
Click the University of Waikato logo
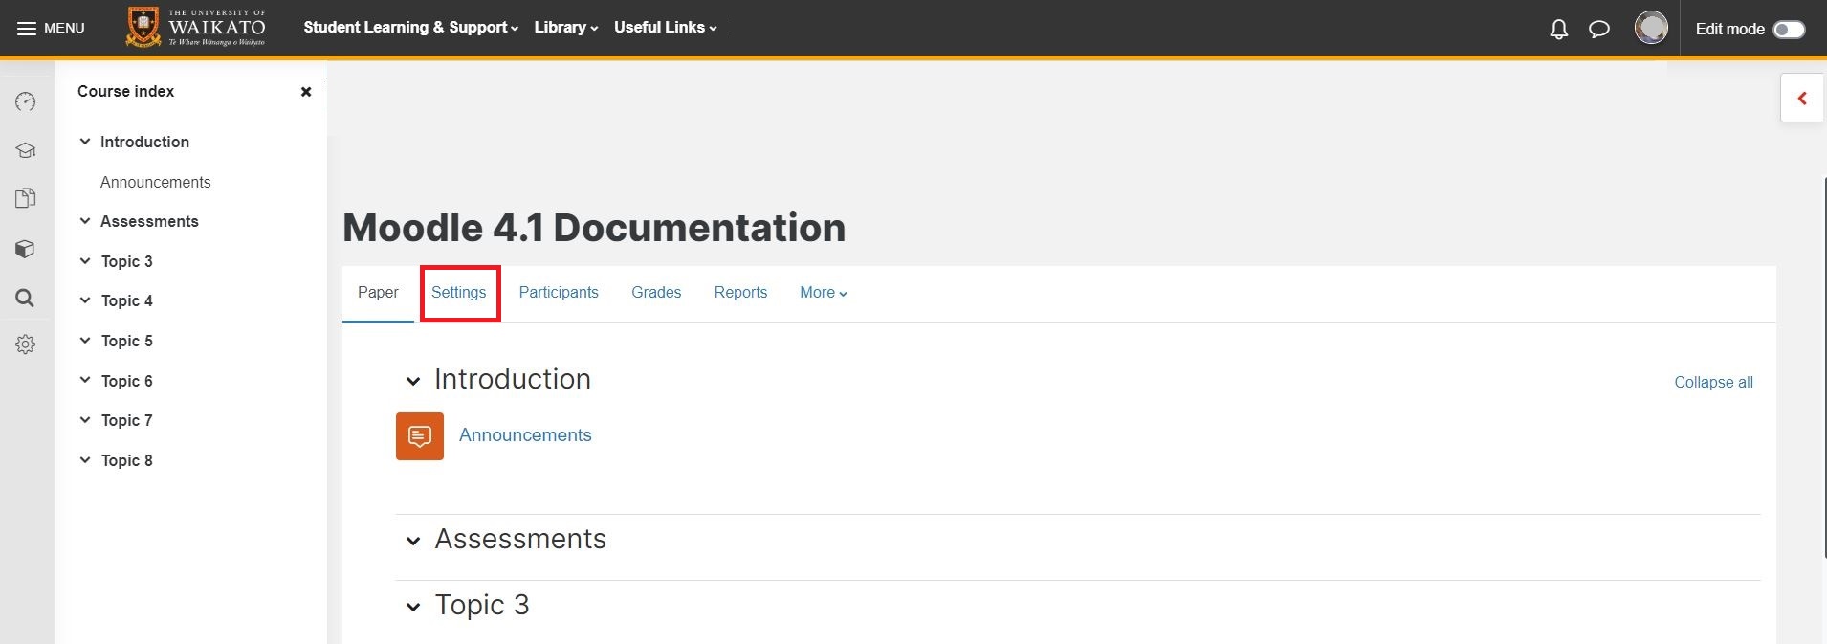[x=196, y=28]
